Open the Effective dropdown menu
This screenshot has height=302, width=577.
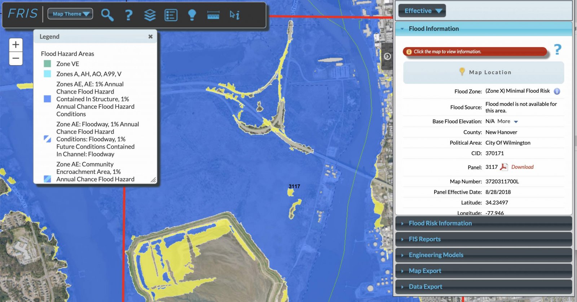click(422, 11)
